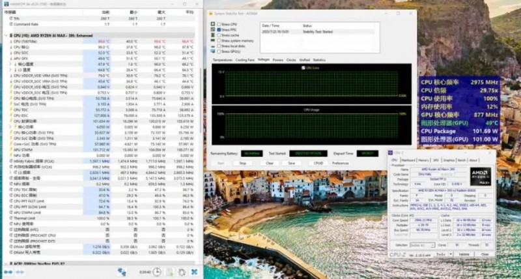Screen dimensions: 521x279
Task: Click the HWiNFO collapse-columns right arrows icon
Action: coord(20,272)
